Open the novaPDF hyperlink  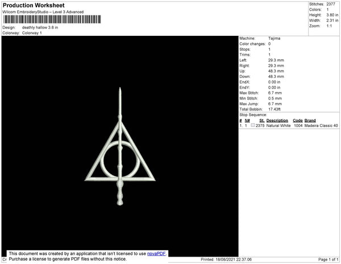point(156,254)
